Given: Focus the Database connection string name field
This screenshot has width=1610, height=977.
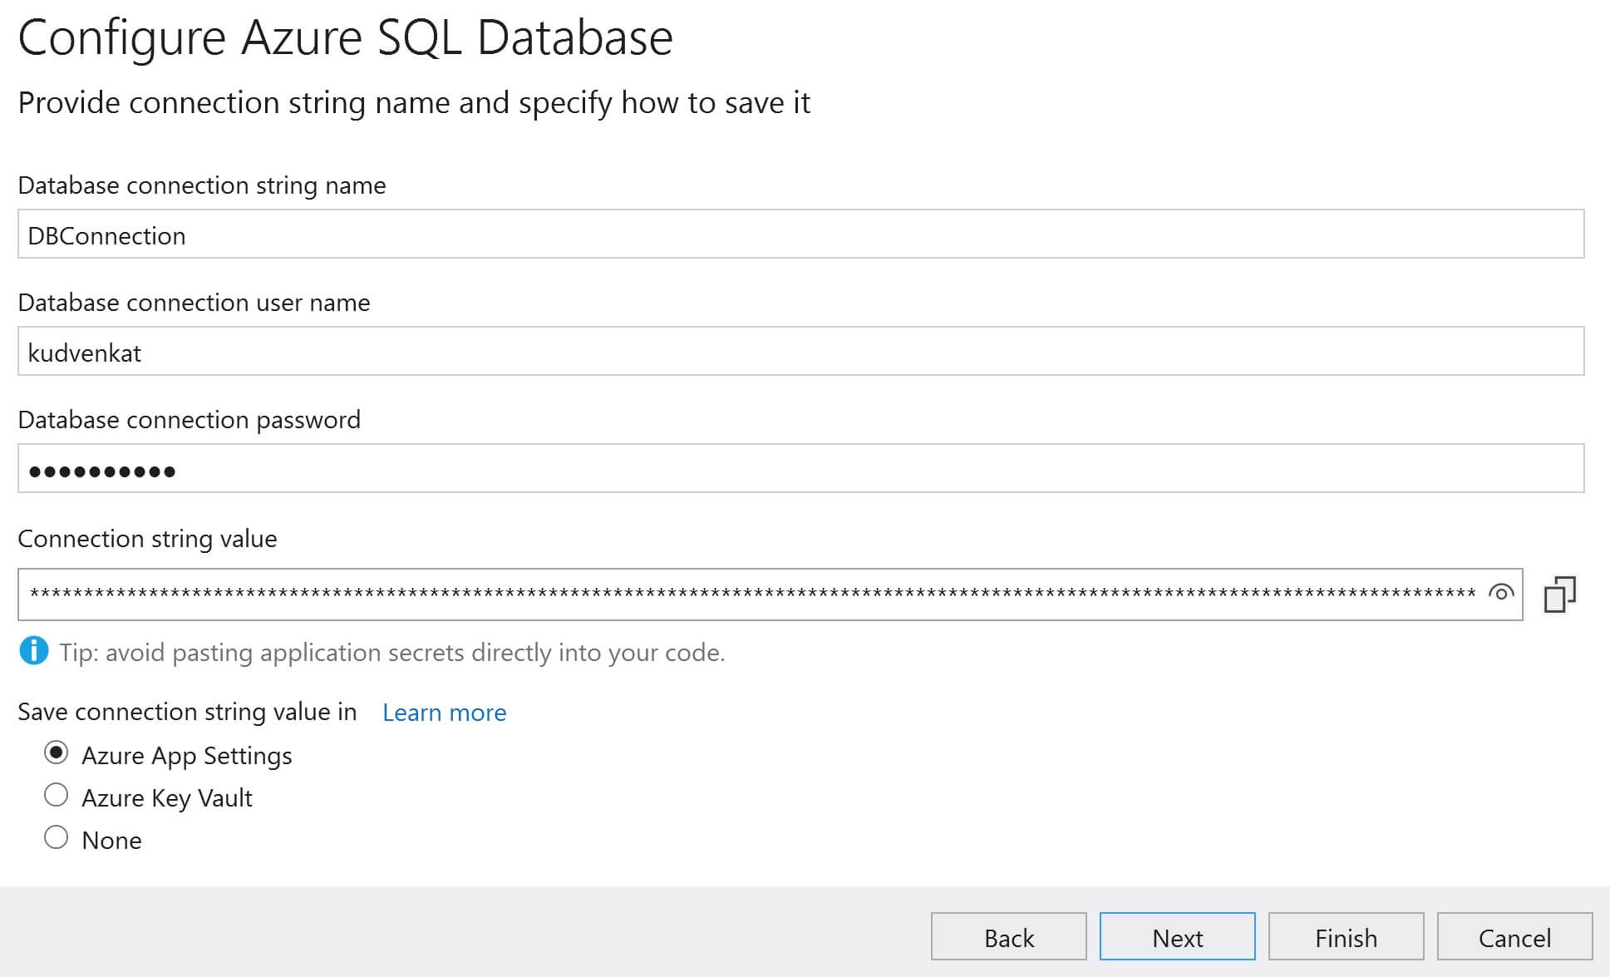Looking at the screenshot, I should tap(801, 234).
